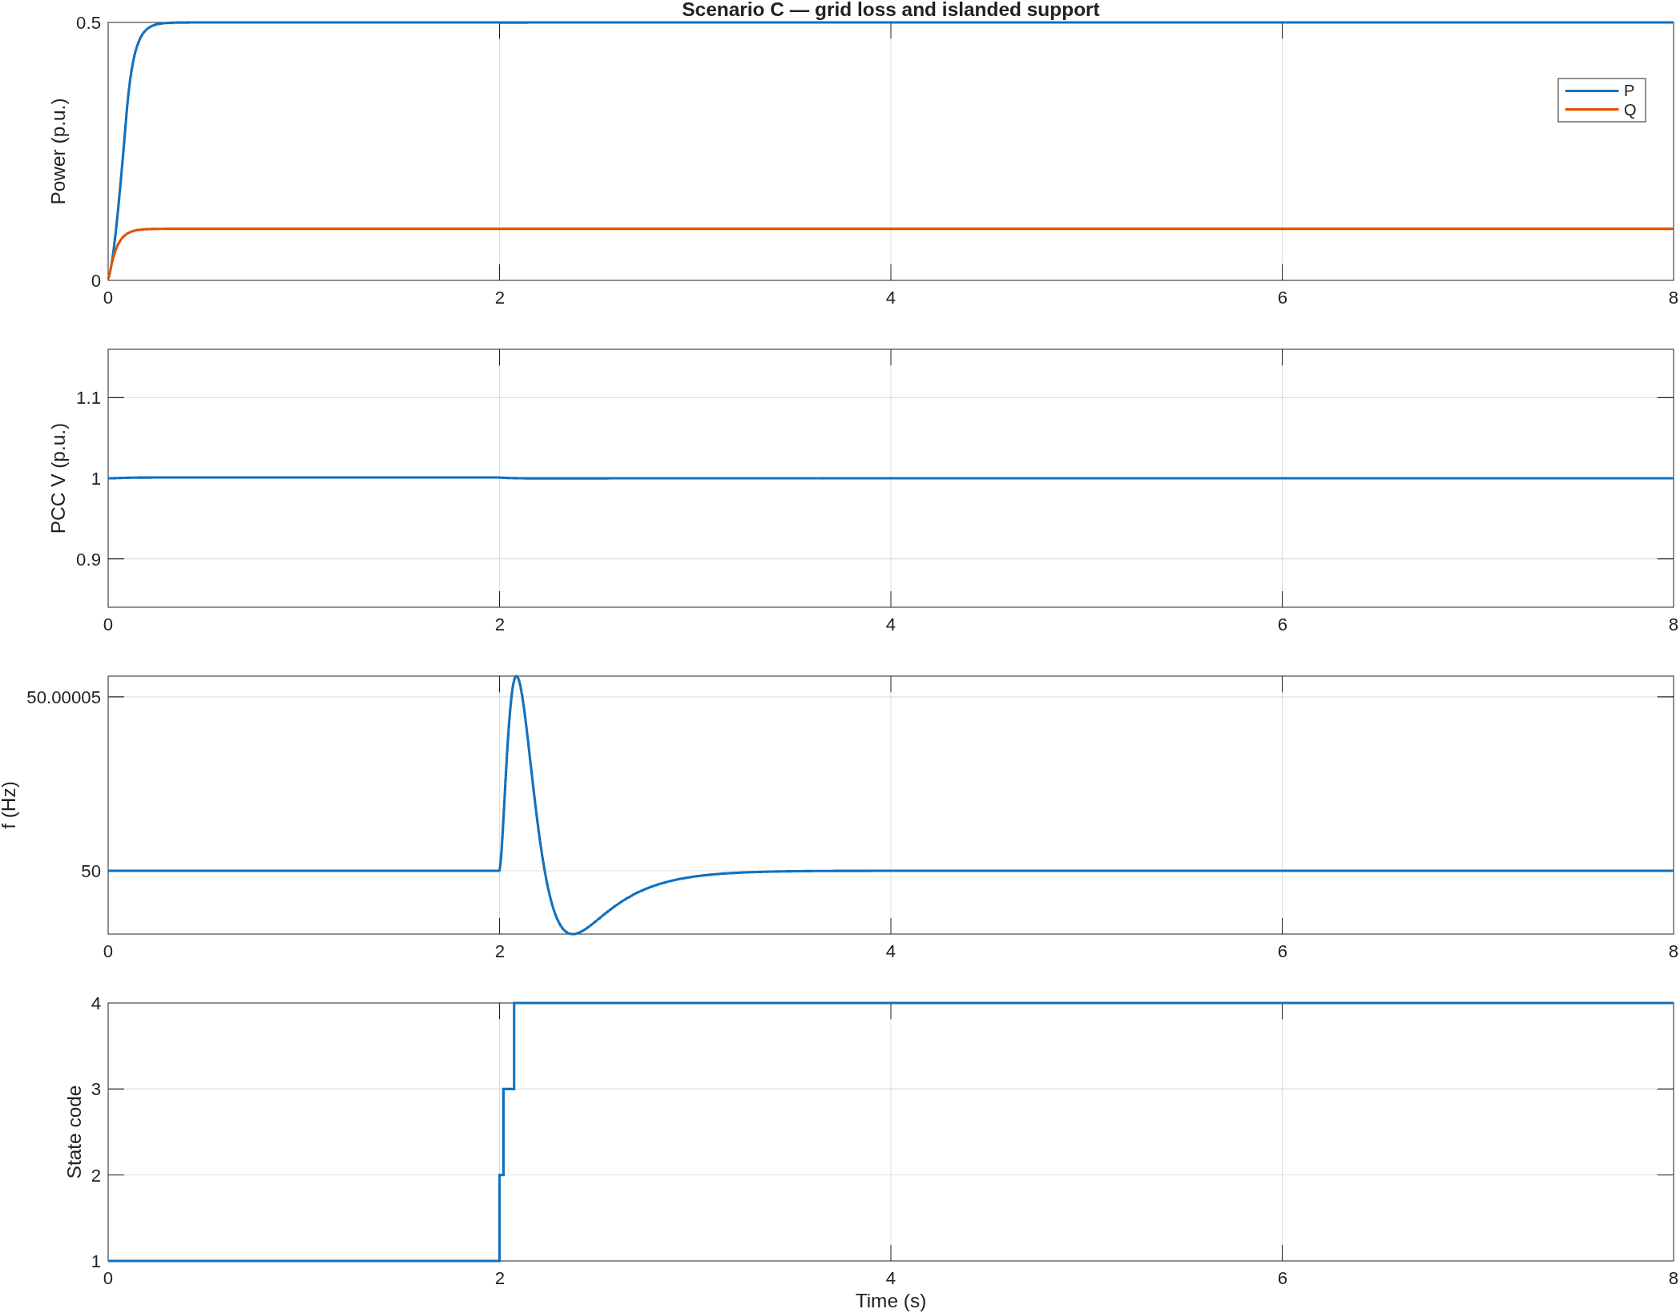Click the '0.9' voltage tick label
Image resolution: width=1680 pixels, height=1313 pixels.
88,559
